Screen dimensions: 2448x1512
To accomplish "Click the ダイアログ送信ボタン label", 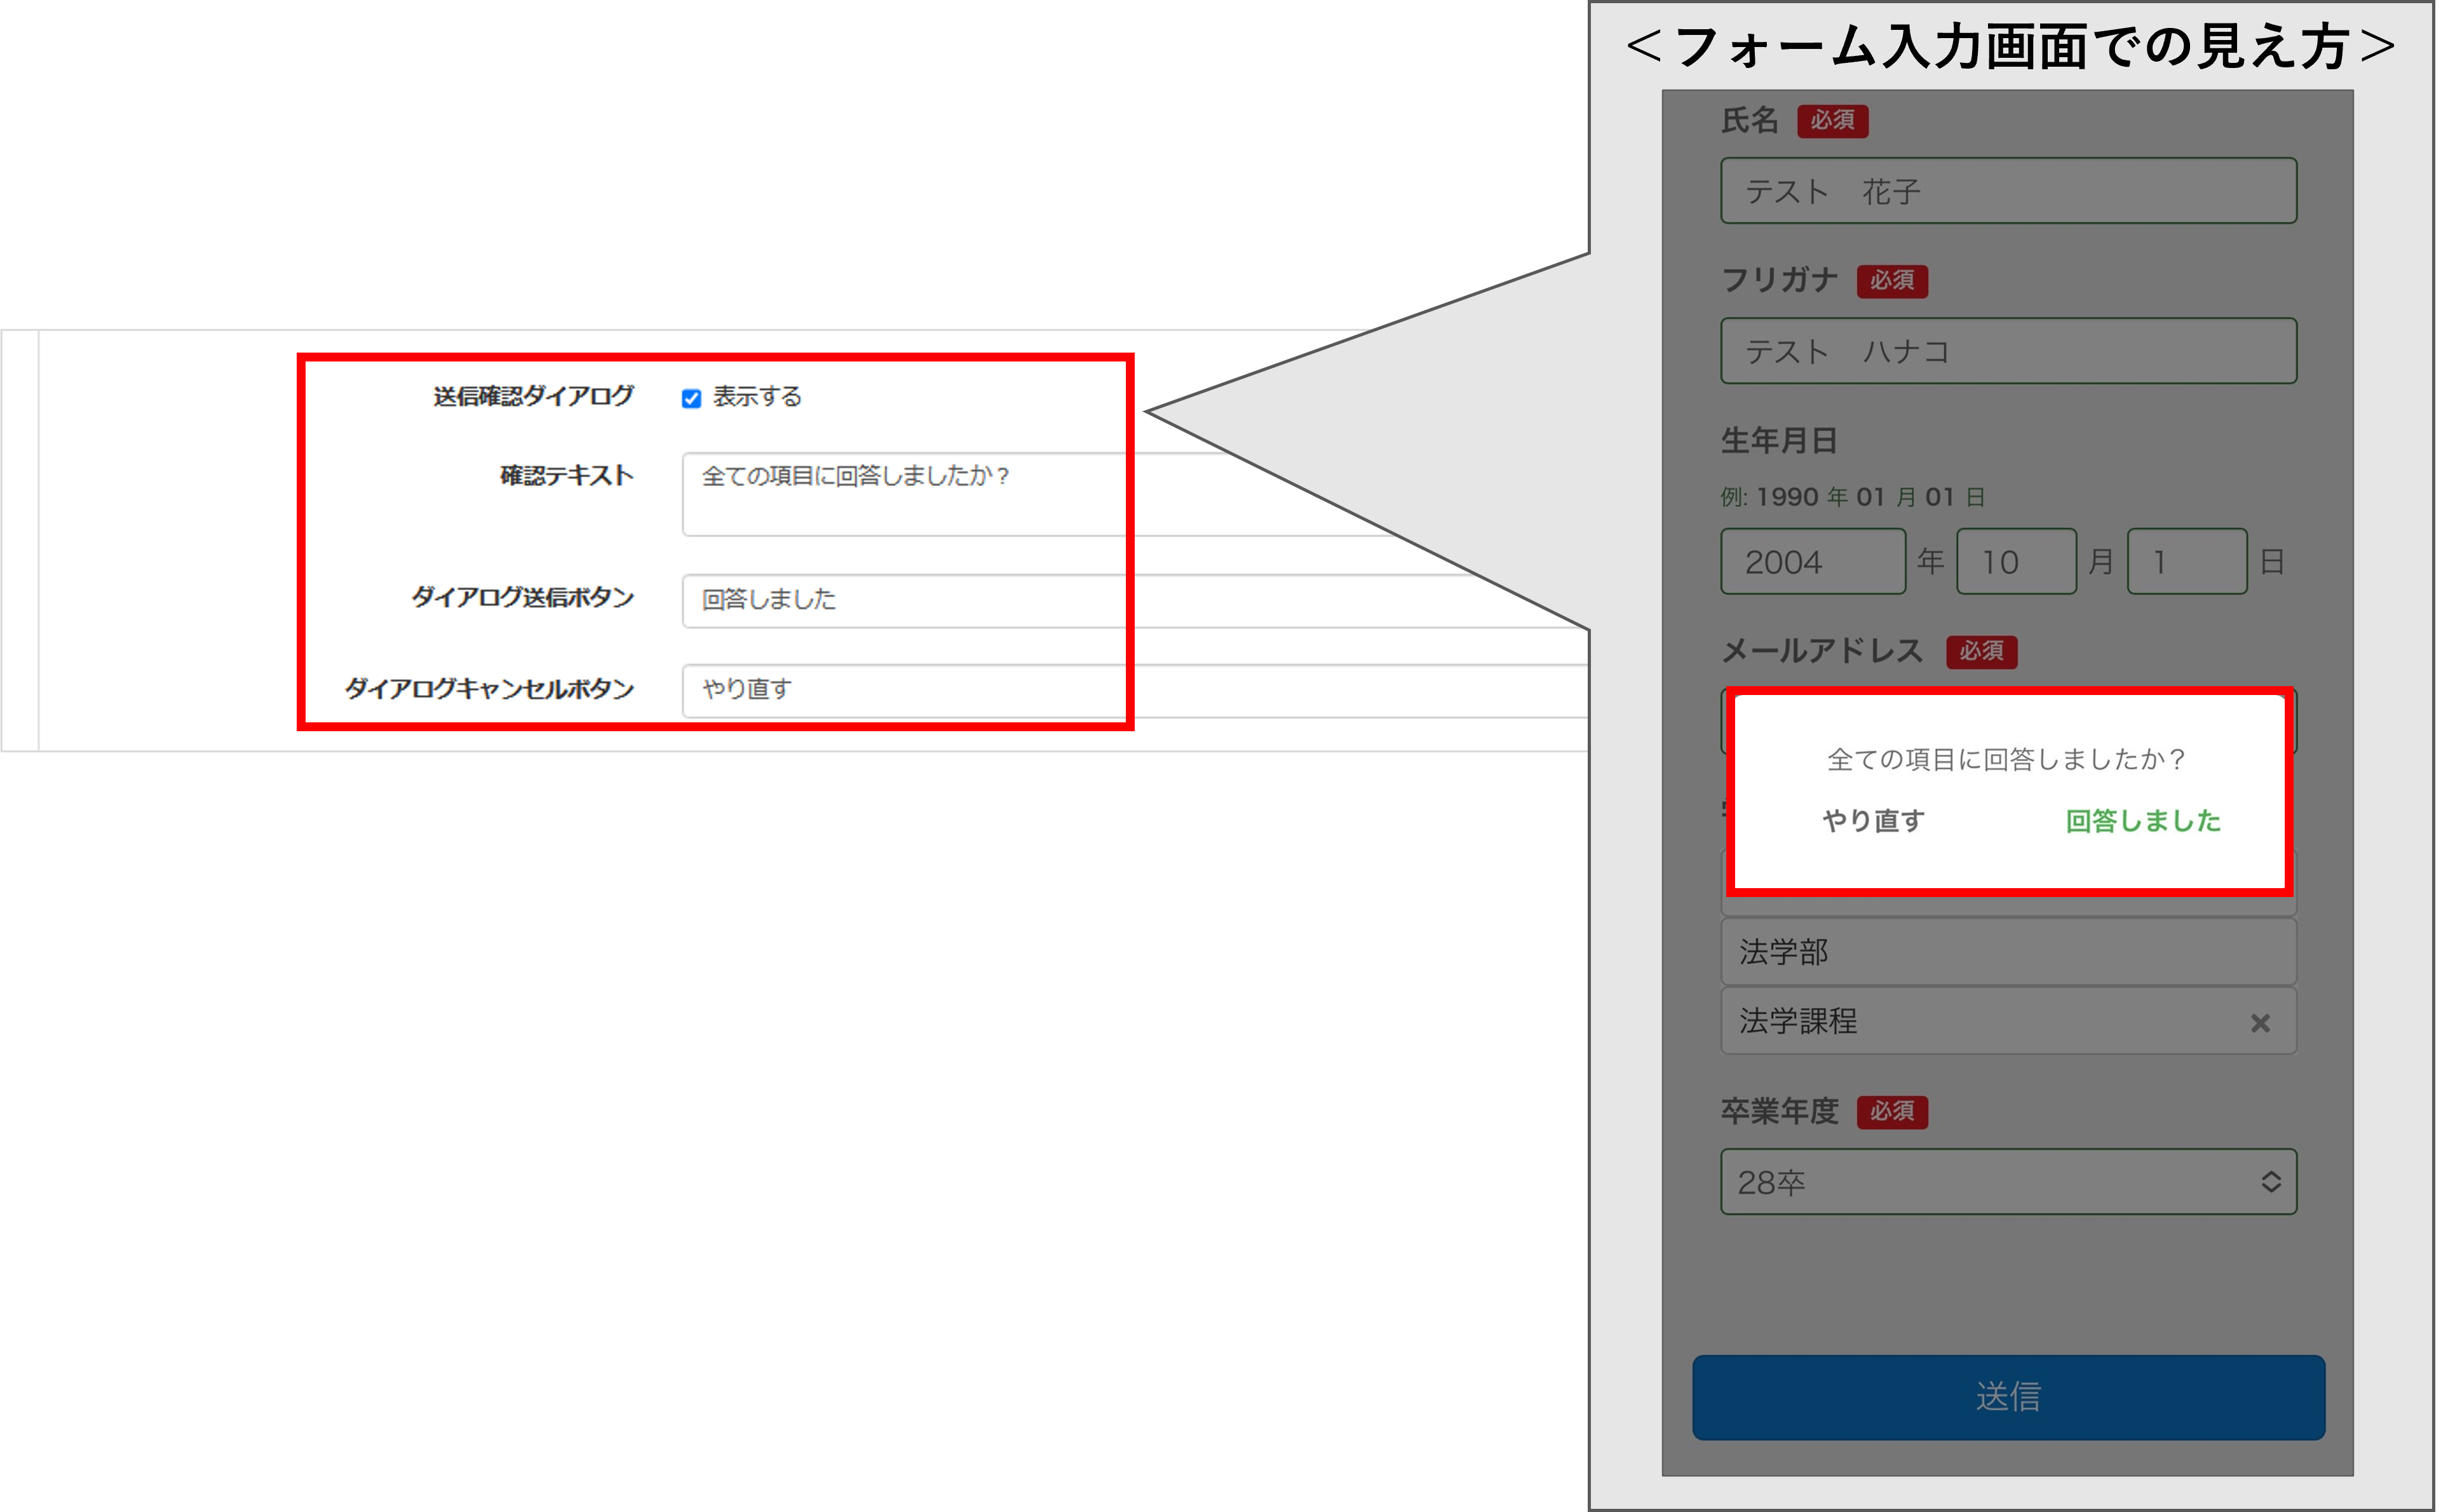I will [523, 598].
